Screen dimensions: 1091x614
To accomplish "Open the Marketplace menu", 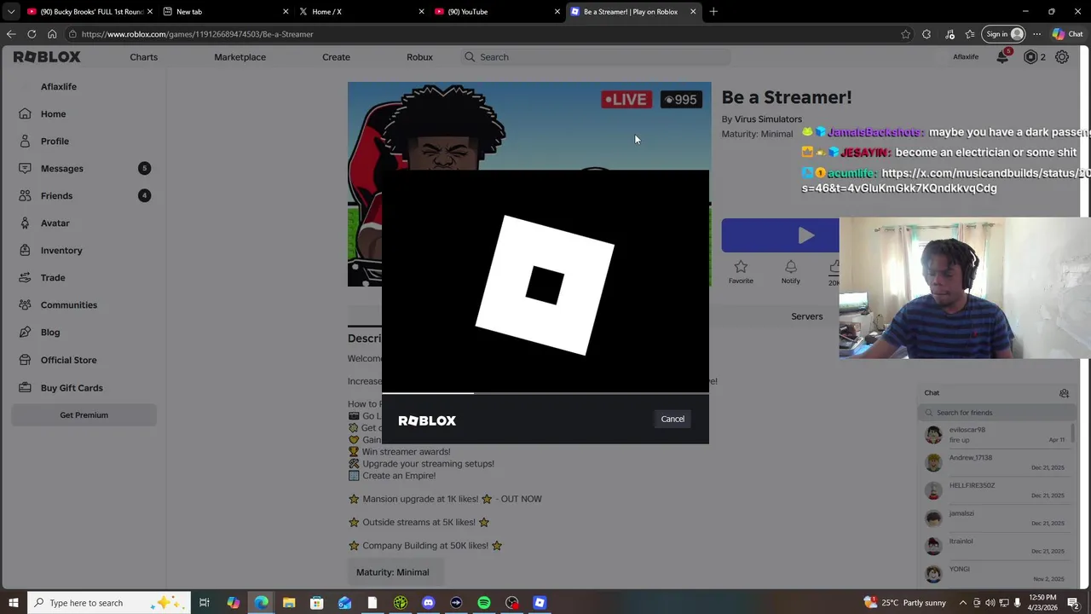I will [x=240, y=57].
